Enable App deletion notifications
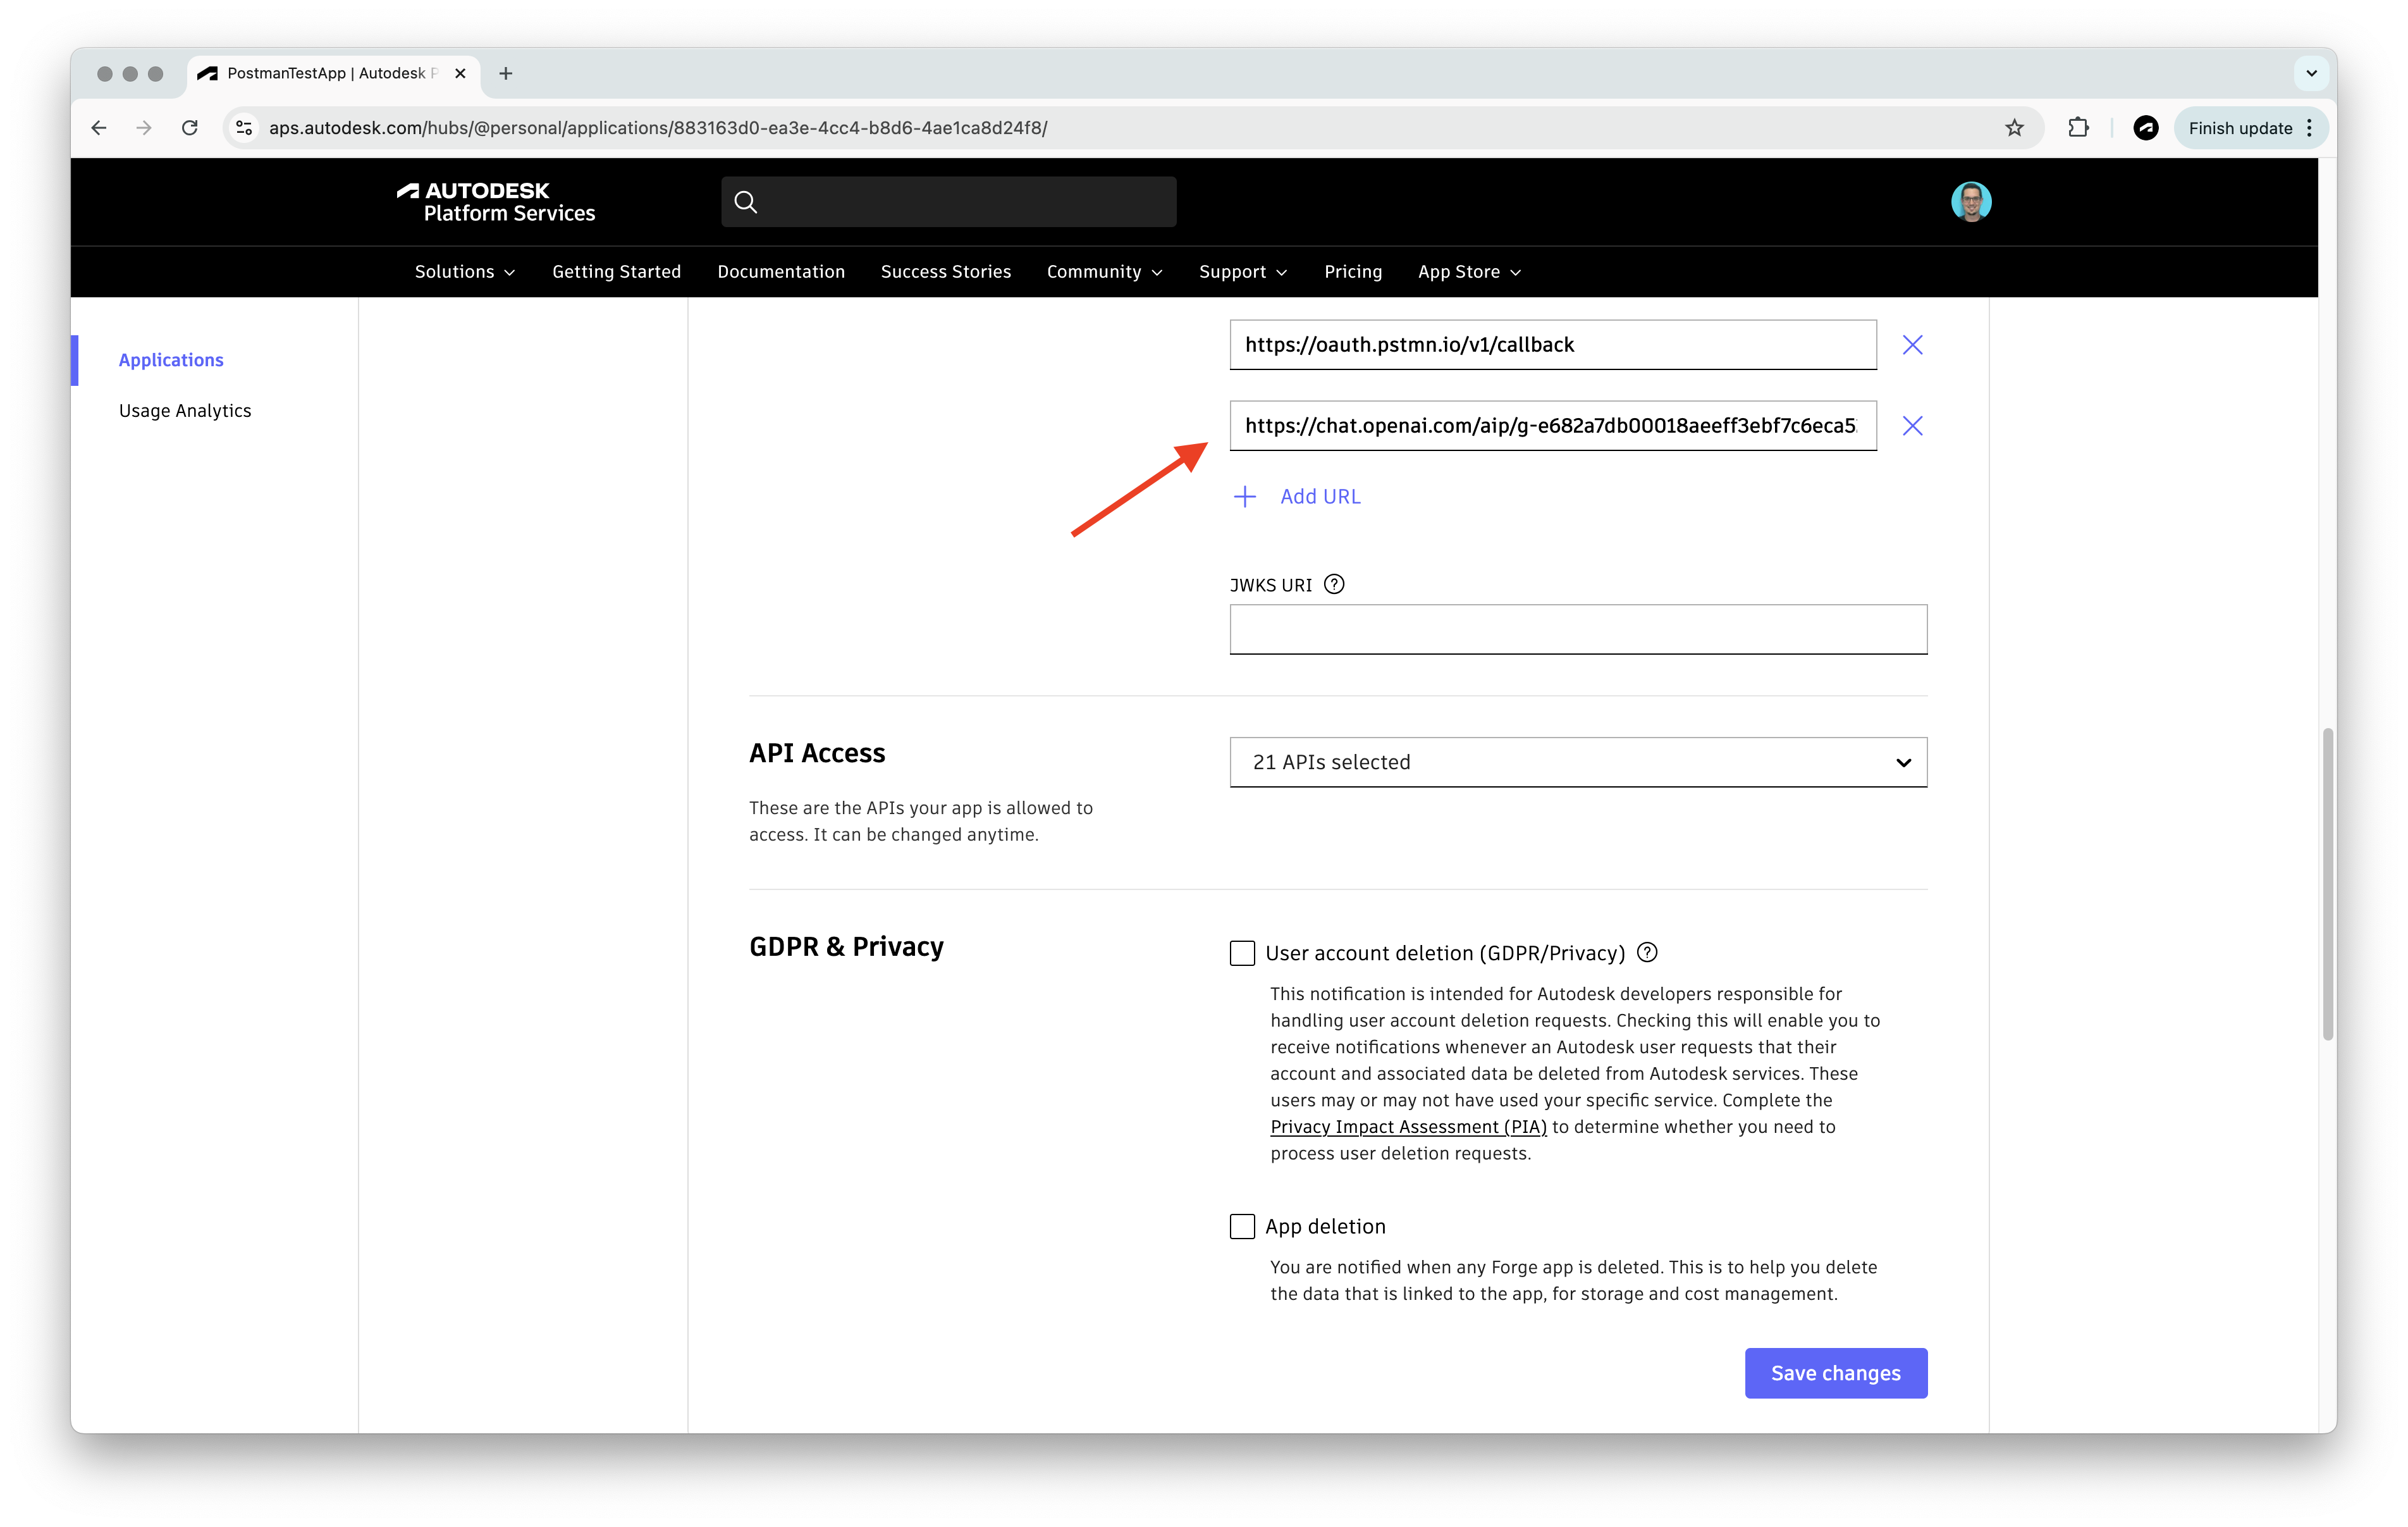The height and width of the screenshot is (1527, 2408). 1242,1226
